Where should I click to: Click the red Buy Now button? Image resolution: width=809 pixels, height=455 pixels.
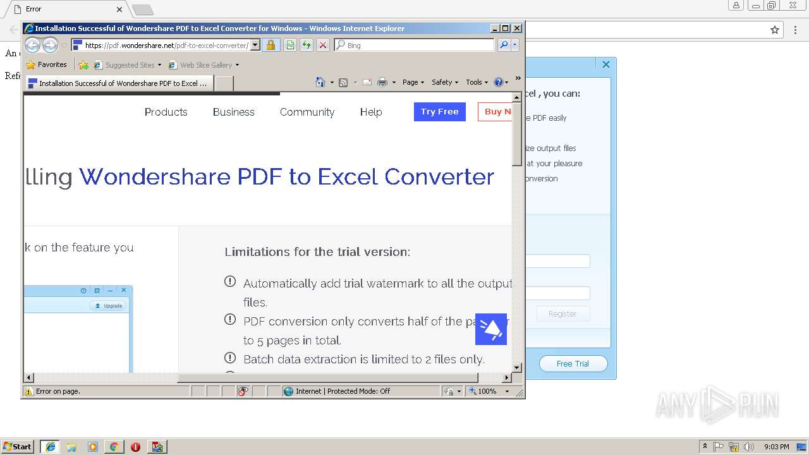click(x=495, y=112)
